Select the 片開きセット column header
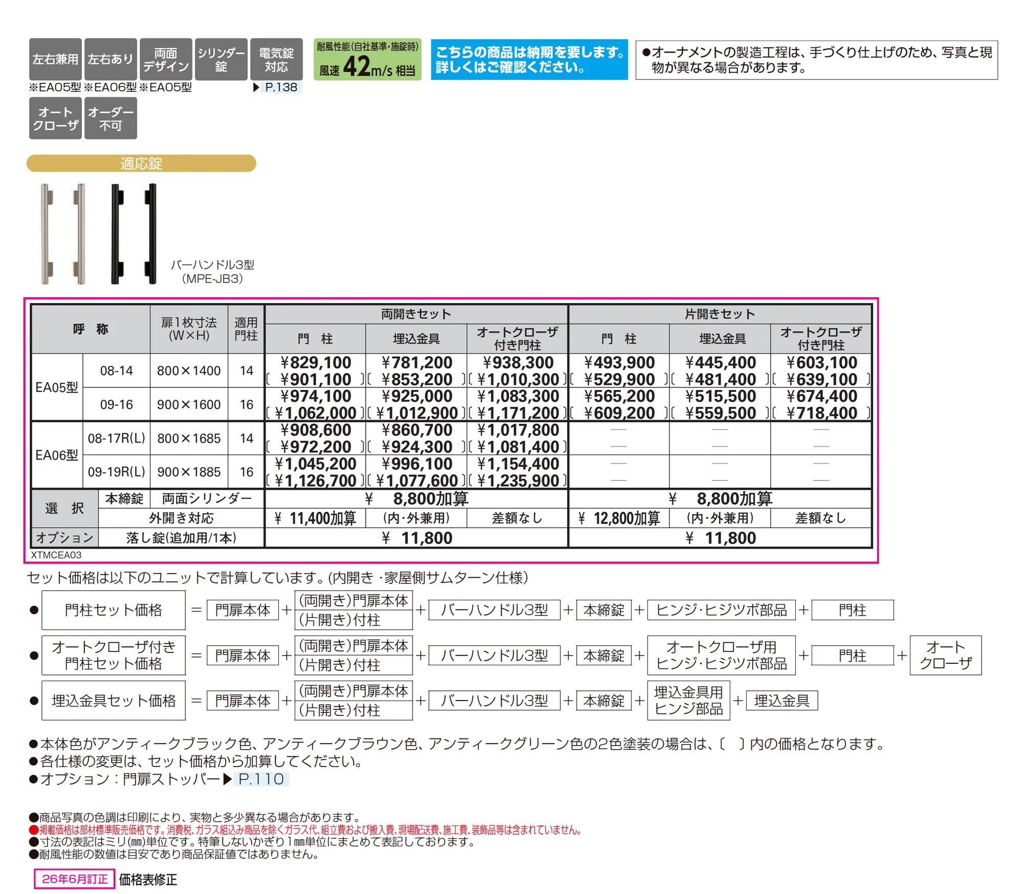The width and height of the screenshot is (1023, 894). coord(720,314)
